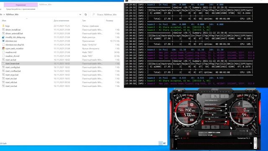Adjust the Fan Speed slider in Afterburner
The width and height of the screenshot is (268, 151).
[x=215, y=123]
